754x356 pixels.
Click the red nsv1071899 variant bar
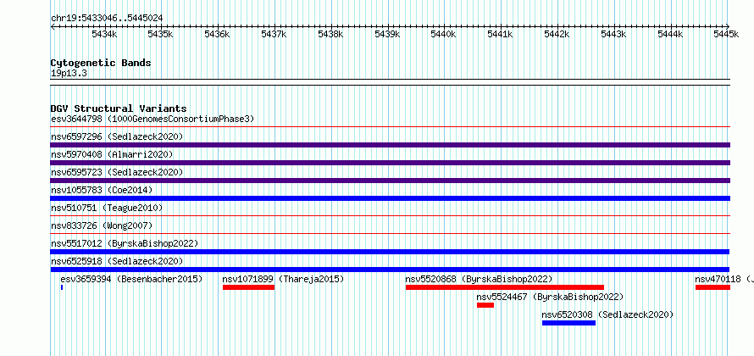248,287
